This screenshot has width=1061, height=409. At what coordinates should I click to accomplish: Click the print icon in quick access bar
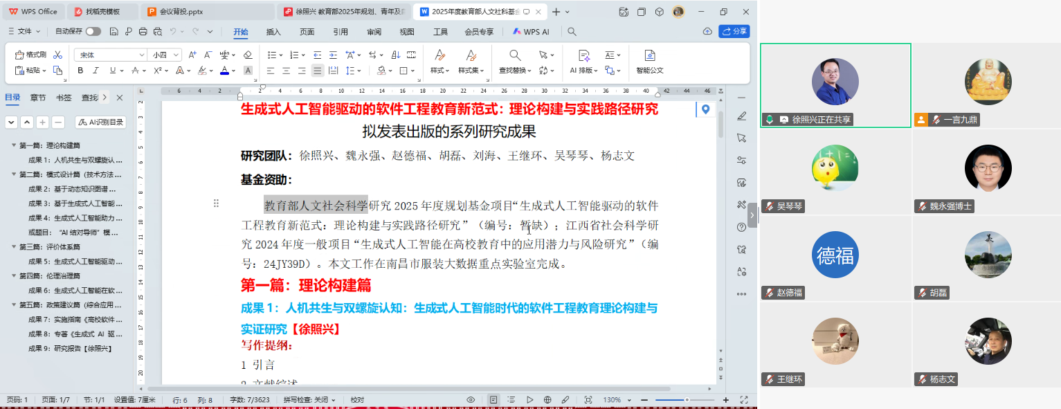pyautogui.click(x=143, y=31)
